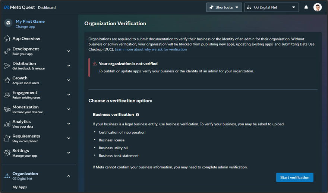
Task: Click the Distribution paper plane icon
Action: (x=7, y=66)
